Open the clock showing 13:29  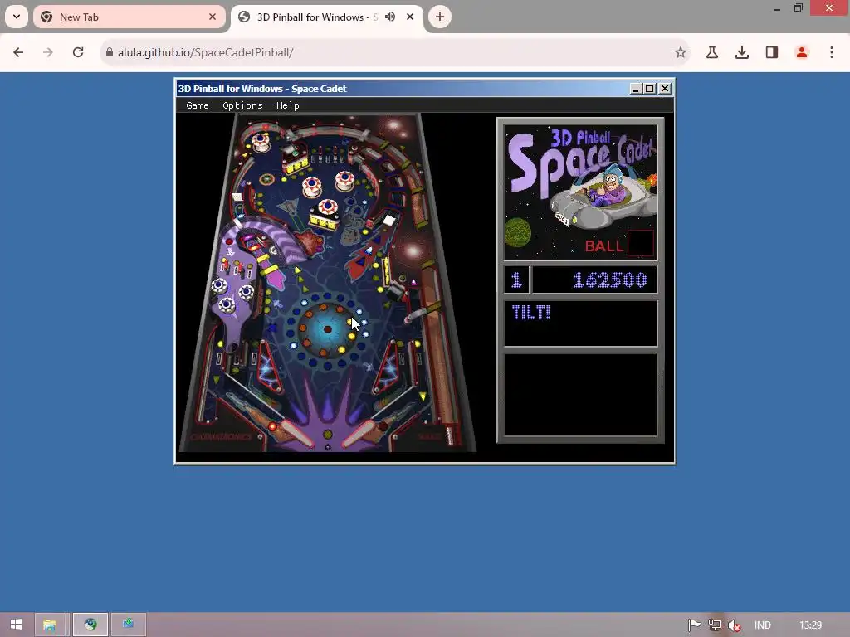point(810,625)
